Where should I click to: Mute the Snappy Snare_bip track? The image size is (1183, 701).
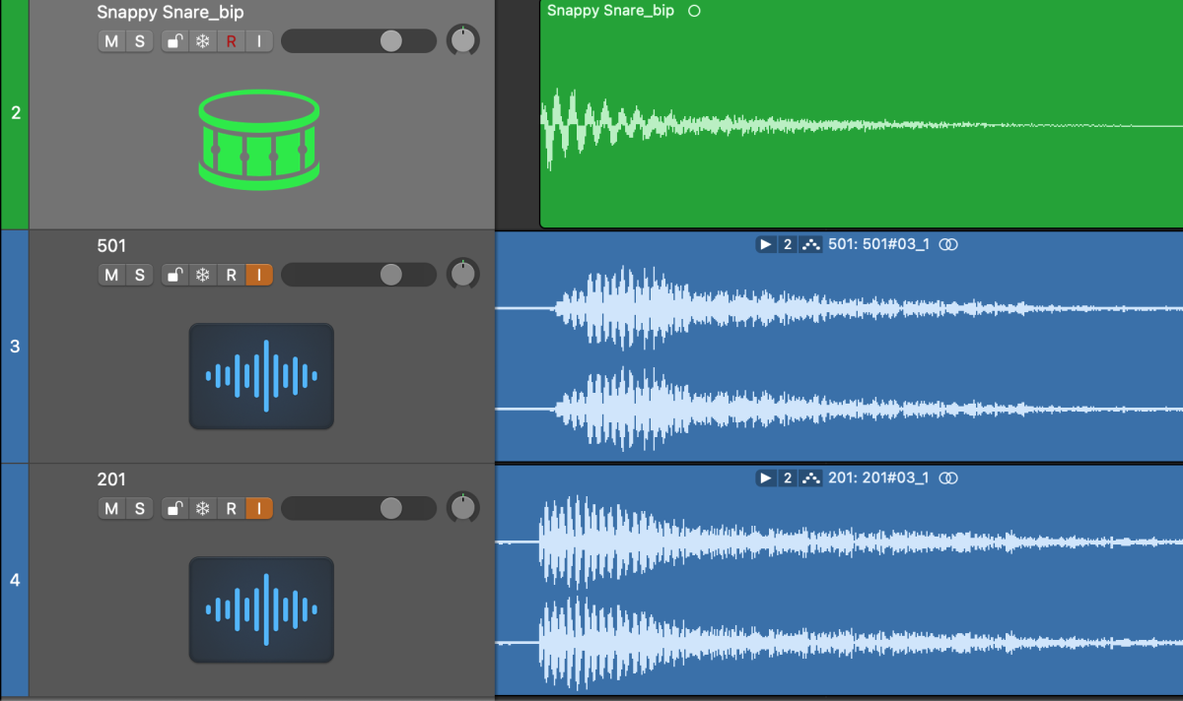click(111, 40)
